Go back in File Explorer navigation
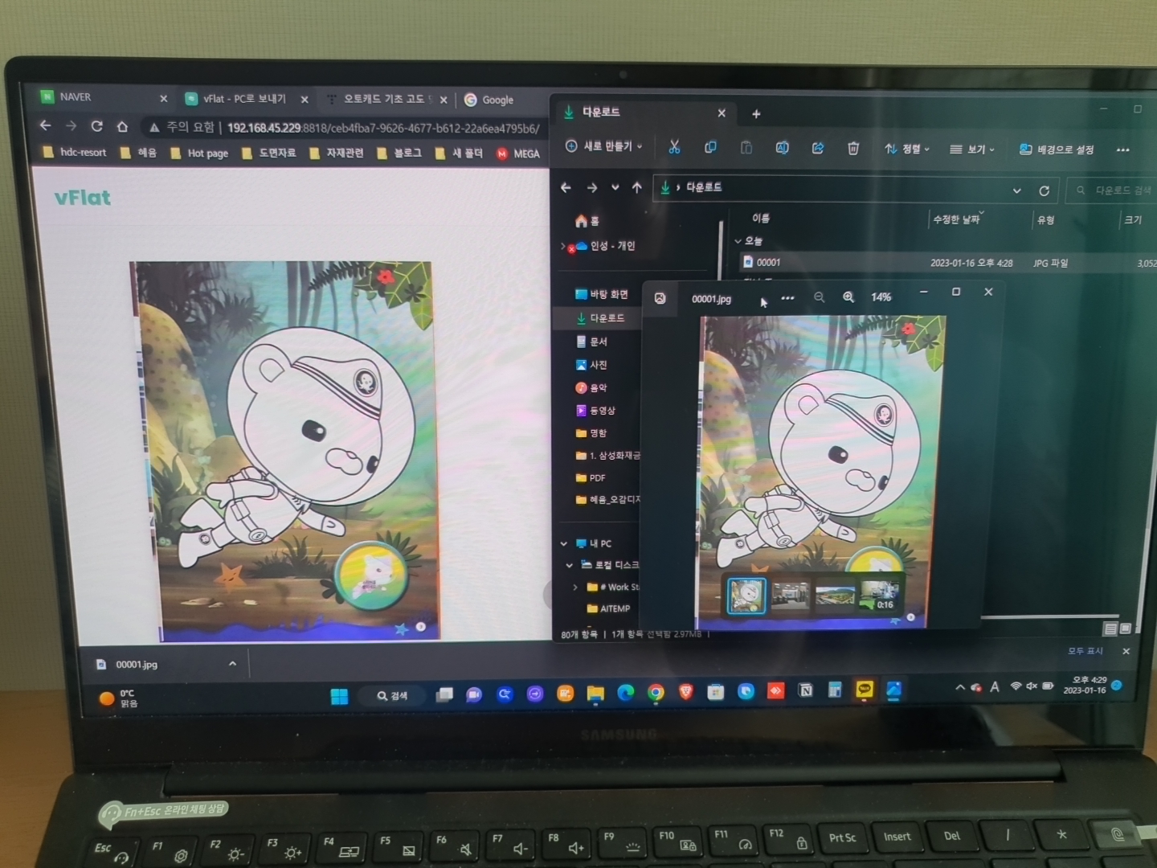 point(566,187)
